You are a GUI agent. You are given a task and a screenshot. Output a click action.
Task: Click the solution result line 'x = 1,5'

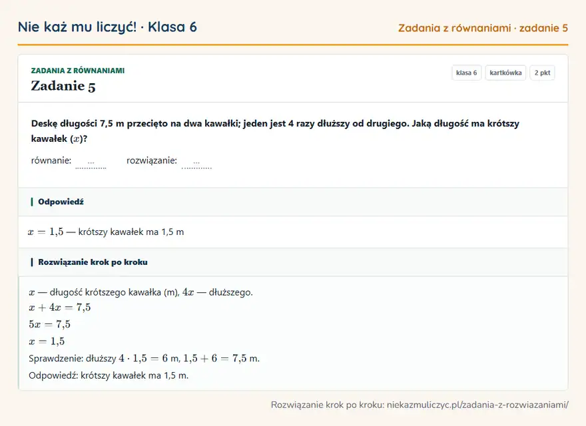coord(47,341)
